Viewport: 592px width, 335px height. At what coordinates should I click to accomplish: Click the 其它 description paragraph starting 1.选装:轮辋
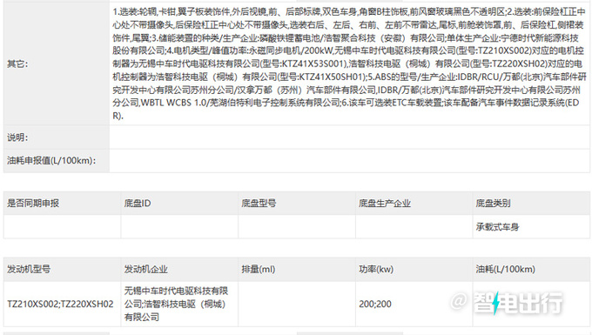point(349,64)
